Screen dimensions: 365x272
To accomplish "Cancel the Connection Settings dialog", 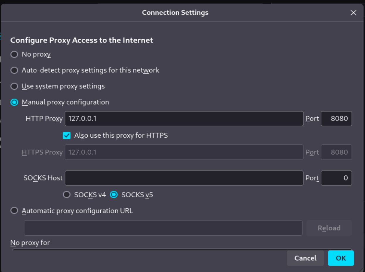I will pos(305,258).
